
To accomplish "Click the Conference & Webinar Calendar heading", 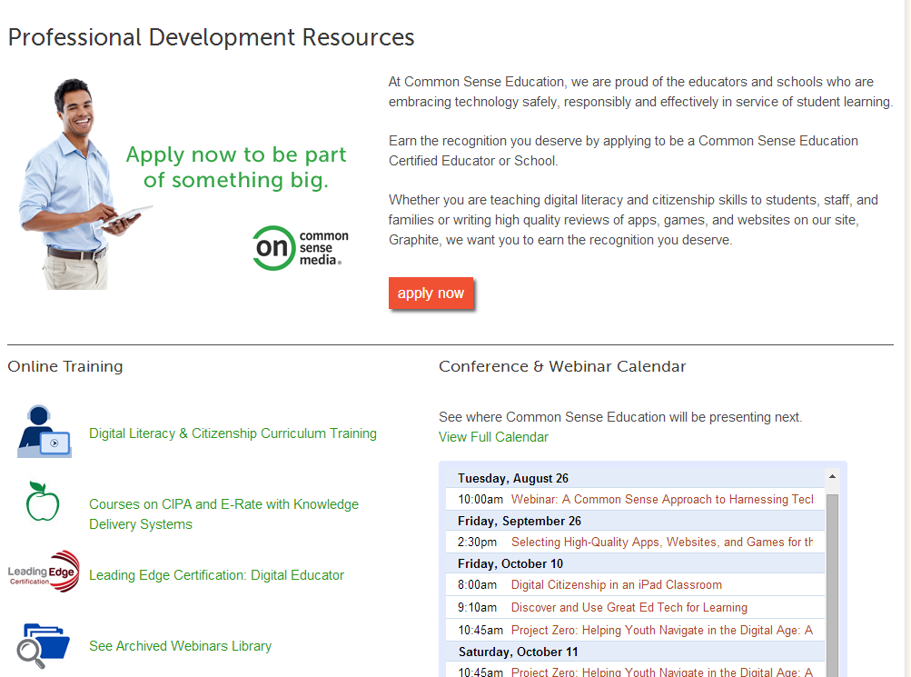I will [x=562, y=367].
